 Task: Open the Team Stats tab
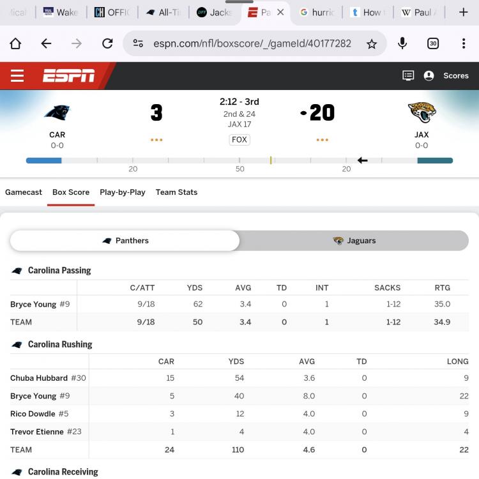pyautogui.click(x=176, y=192)
